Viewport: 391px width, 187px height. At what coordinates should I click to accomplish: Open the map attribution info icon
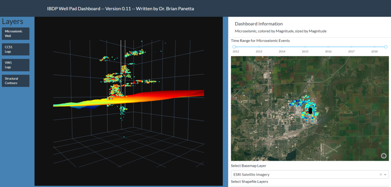(383, 155)
